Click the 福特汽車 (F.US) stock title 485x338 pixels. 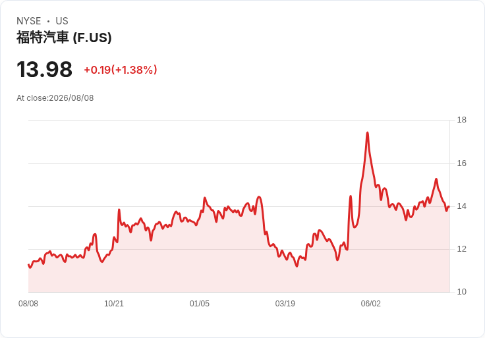[x=64, y=38]
